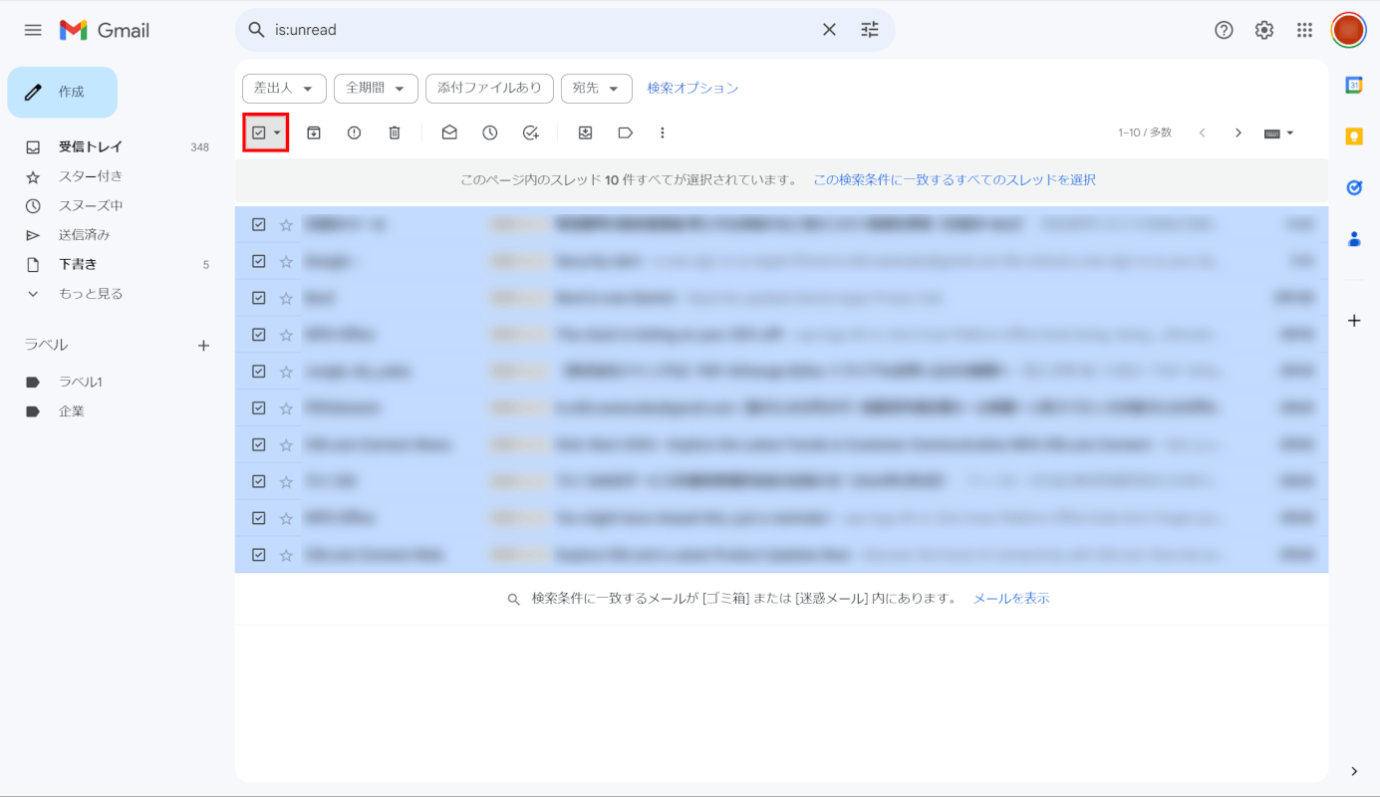Go to the next page of results
Image resolution: width=1380 pixels, height=797 pixels.
1239,133
